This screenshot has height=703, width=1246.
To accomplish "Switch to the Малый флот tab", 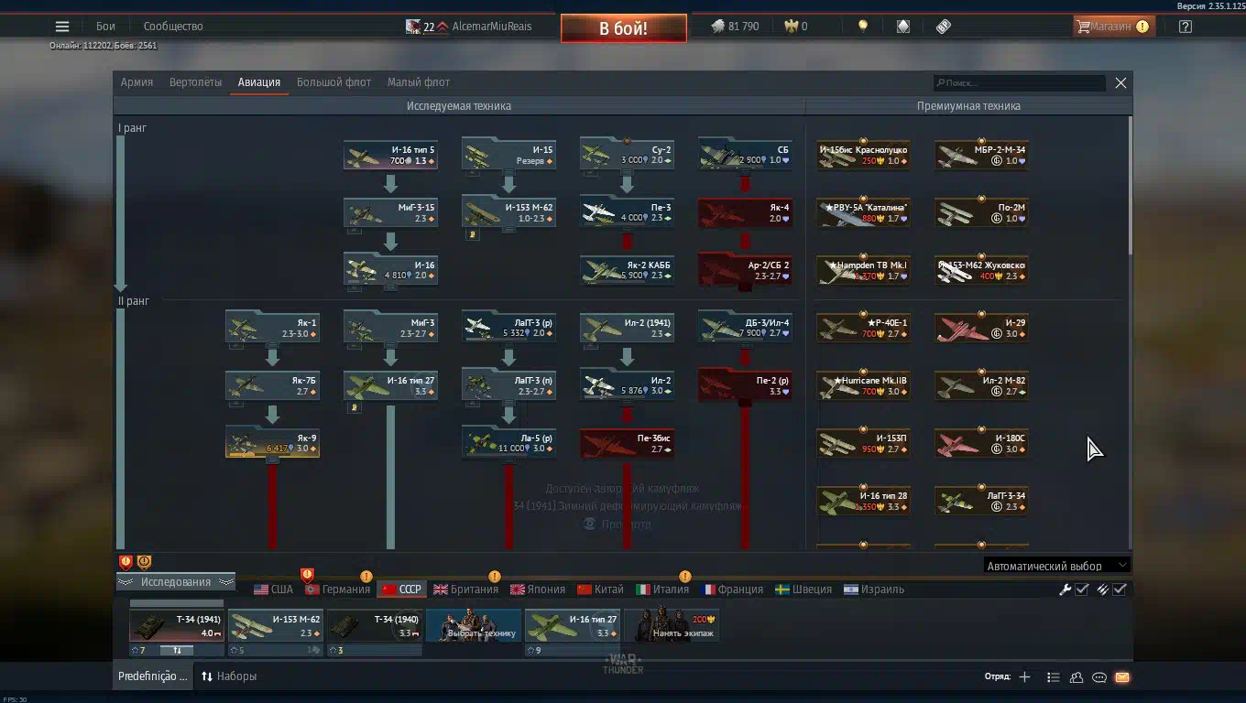I will [x=419, y=82].
